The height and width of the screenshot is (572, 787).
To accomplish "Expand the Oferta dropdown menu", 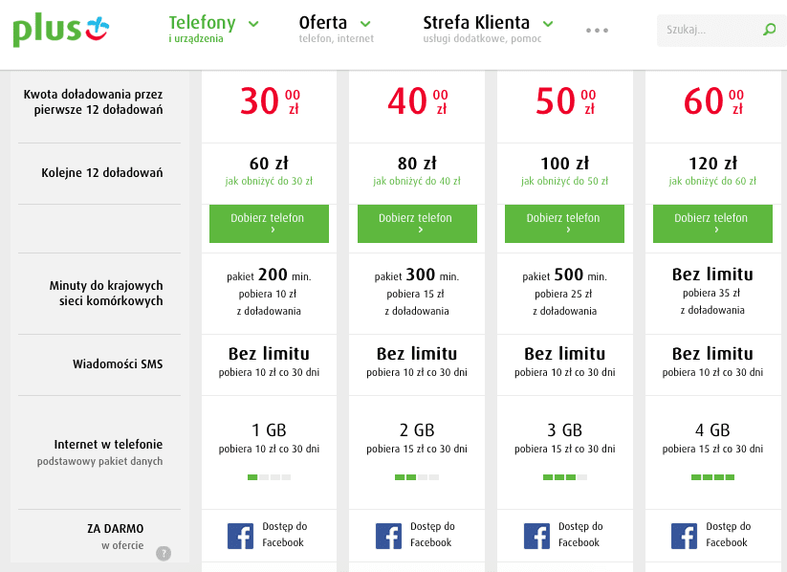I will tap(335, 29).
